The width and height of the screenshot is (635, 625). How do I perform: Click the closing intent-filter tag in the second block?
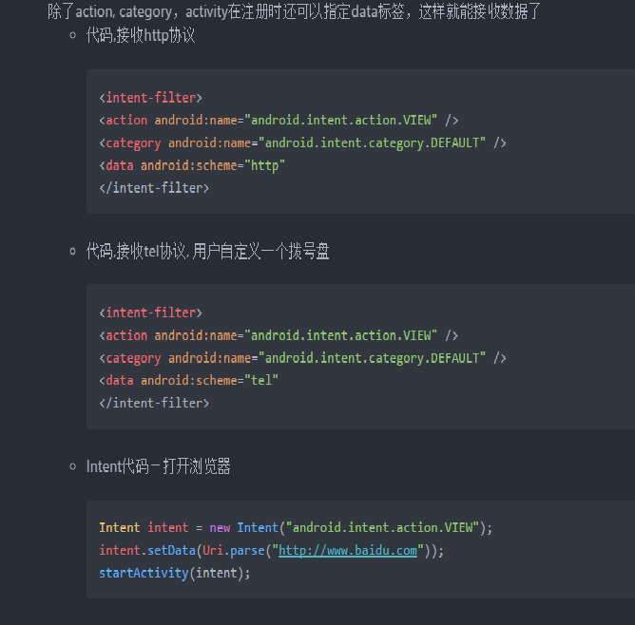coord(154,403)
